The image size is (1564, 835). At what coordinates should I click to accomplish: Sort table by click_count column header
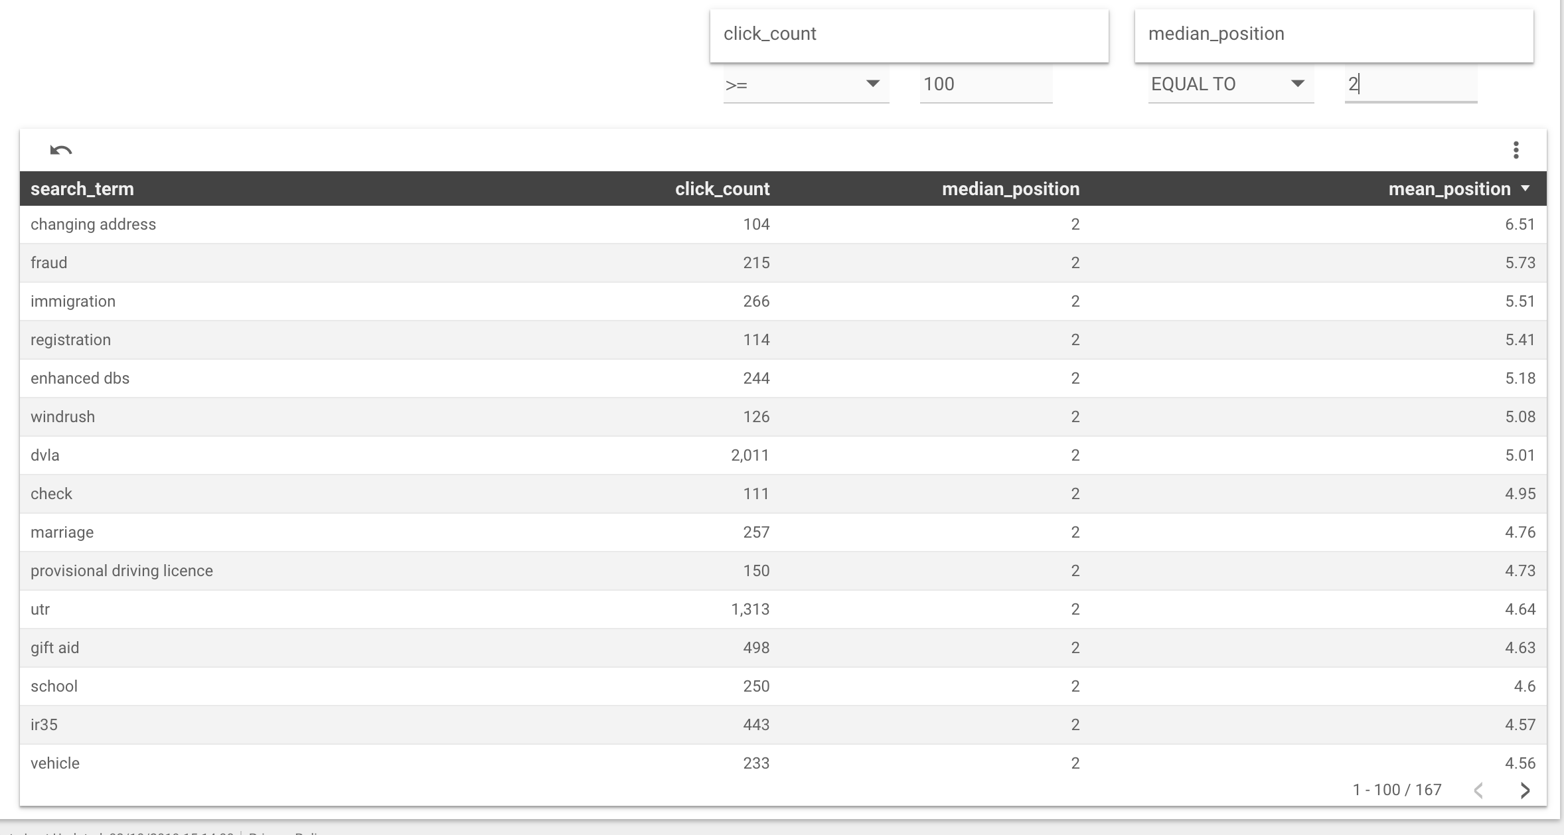click(x=722, y=189)
